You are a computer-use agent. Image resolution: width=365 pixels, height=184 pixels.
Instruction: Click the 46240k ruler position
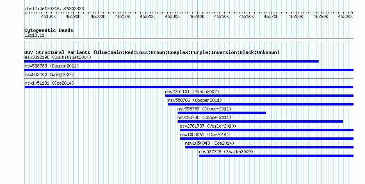(197, 17)
